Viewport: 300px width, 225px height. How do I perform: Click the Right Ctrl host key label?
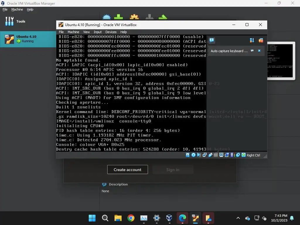click(253, 155)
